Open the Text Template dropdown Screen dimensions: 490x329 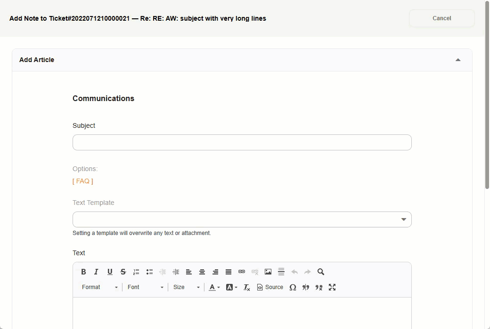point(403,219)
